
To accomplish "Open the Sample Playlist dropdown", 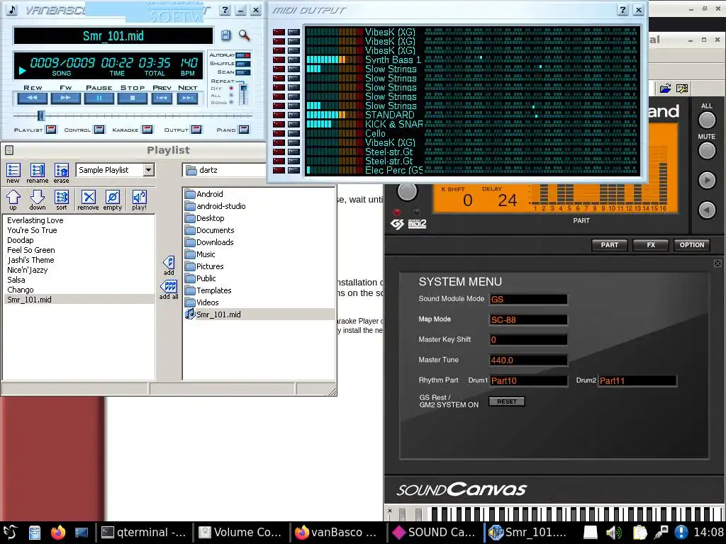I will pos(148,170).
